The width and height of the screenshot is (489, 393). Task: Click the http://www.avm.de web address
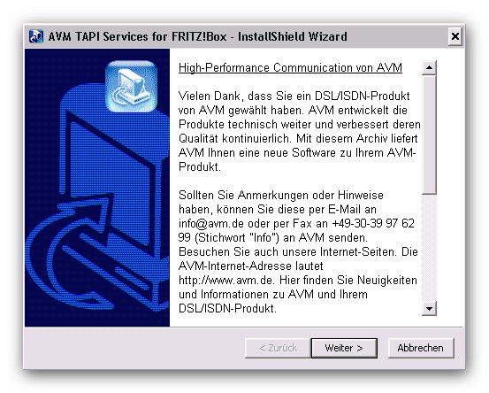point(226,280)
